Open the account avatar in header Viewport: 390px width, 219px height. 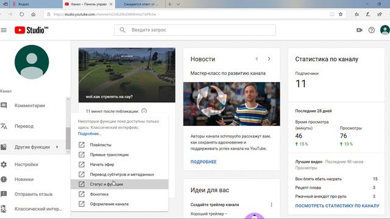[385, 30]
